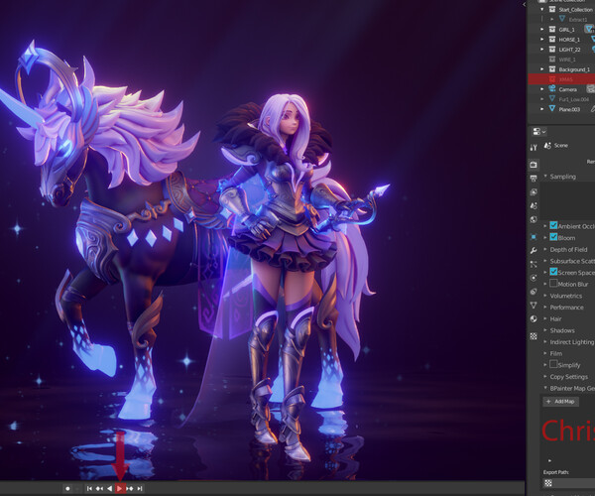Play the animation forward in timeline
595x496 pixels.
120,488
